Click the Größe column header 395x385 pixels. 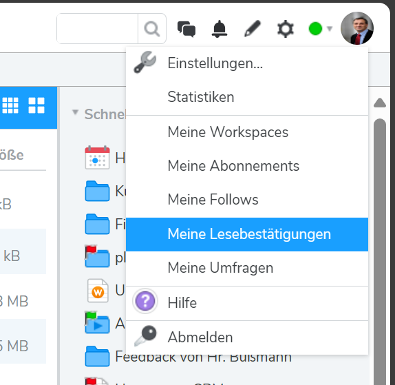(x=12, y=155)
